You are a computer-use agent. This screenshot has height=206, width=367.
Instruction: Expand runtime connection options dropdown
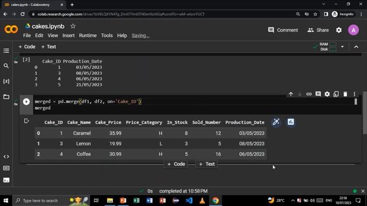click(342, 47)
